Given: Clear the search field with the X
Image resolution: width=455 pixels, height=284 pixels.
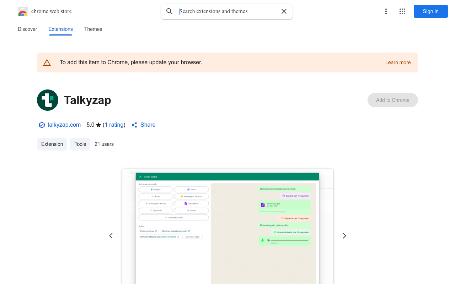Looking at the screenshot, I should 284,11.
